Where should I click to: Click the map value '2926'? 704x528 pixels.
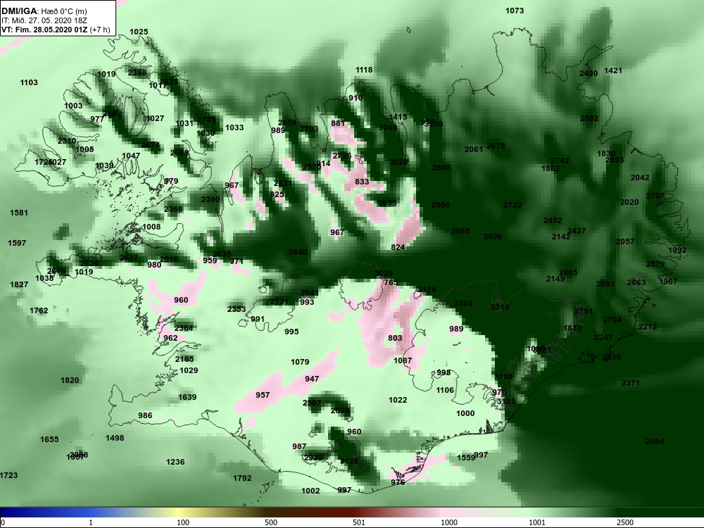(493, 237)
